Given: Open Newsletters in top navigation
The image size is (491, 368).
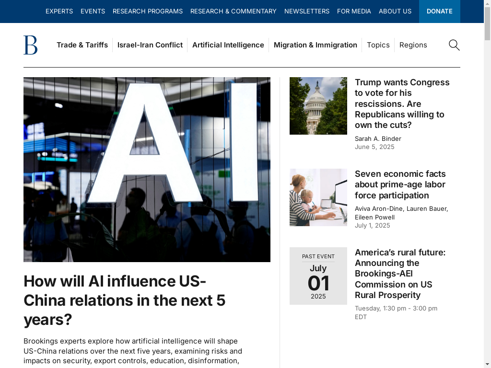Looking at the screenshot, I should tap(307, 11).
